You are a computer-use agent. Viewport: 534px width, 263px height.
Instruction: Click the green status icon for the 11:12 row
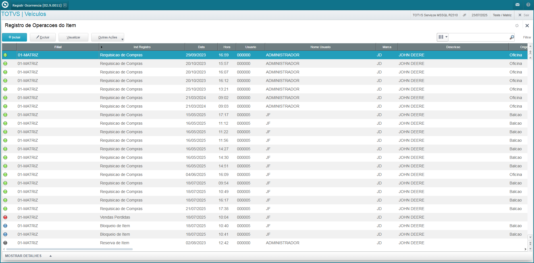pyautogui.click(x=5, y=123)
